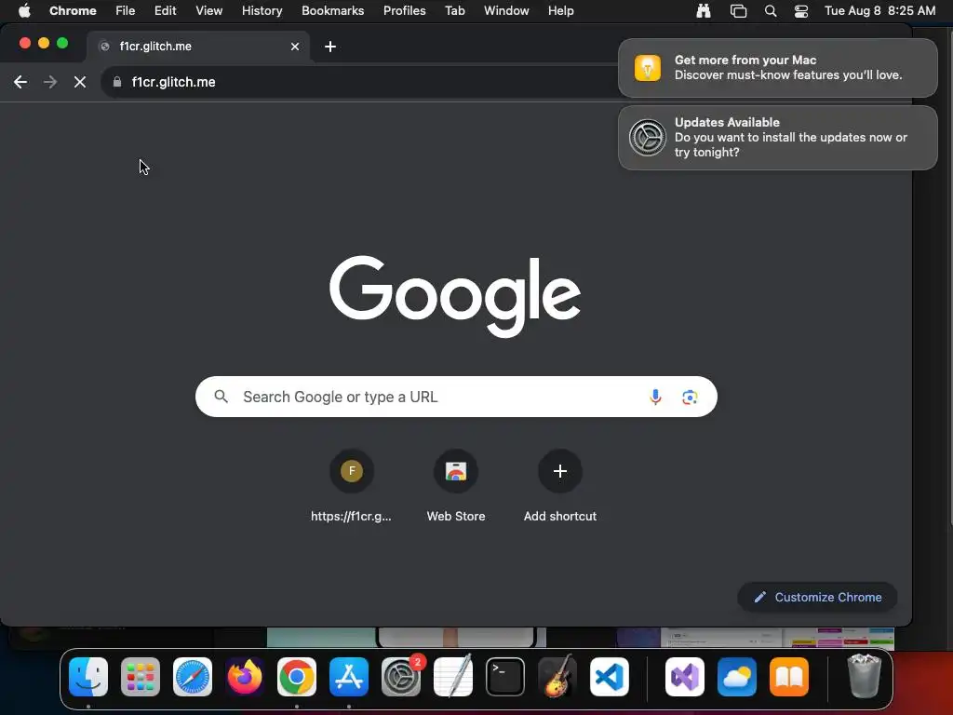Open the Bookmarks menu

(x=333, y=11)
